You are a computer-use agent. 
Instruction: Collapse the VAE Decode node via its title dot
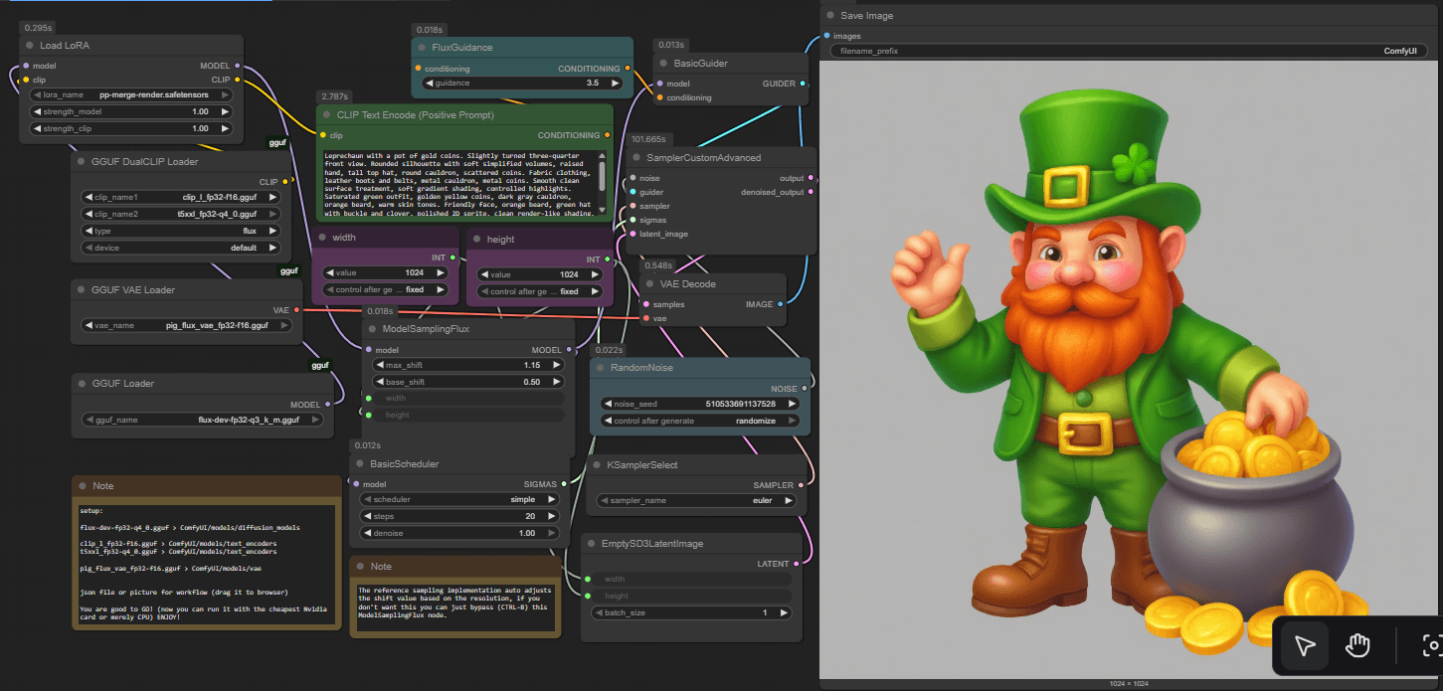point(650,284)
